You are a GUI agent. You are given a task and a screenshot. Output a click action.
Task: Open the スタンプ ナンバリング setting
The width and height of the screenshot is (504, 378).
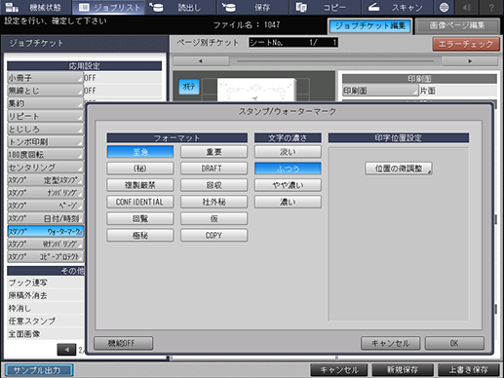(45, 193)
